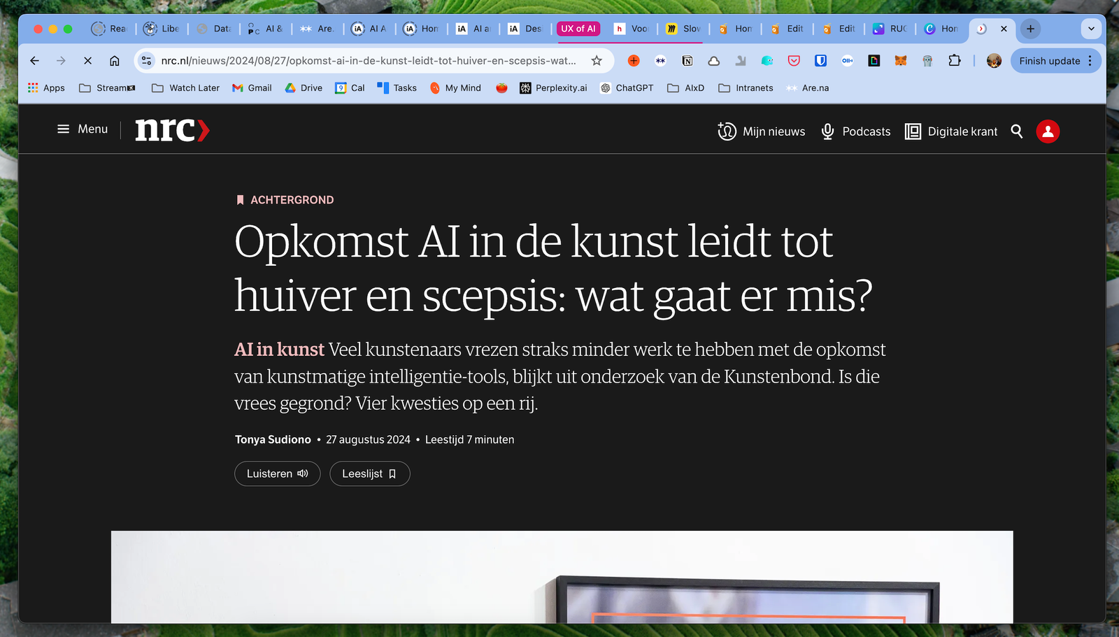Switch to the UX of AI tab
Screen dimensions: 1119x637
[x=578, y=29]
